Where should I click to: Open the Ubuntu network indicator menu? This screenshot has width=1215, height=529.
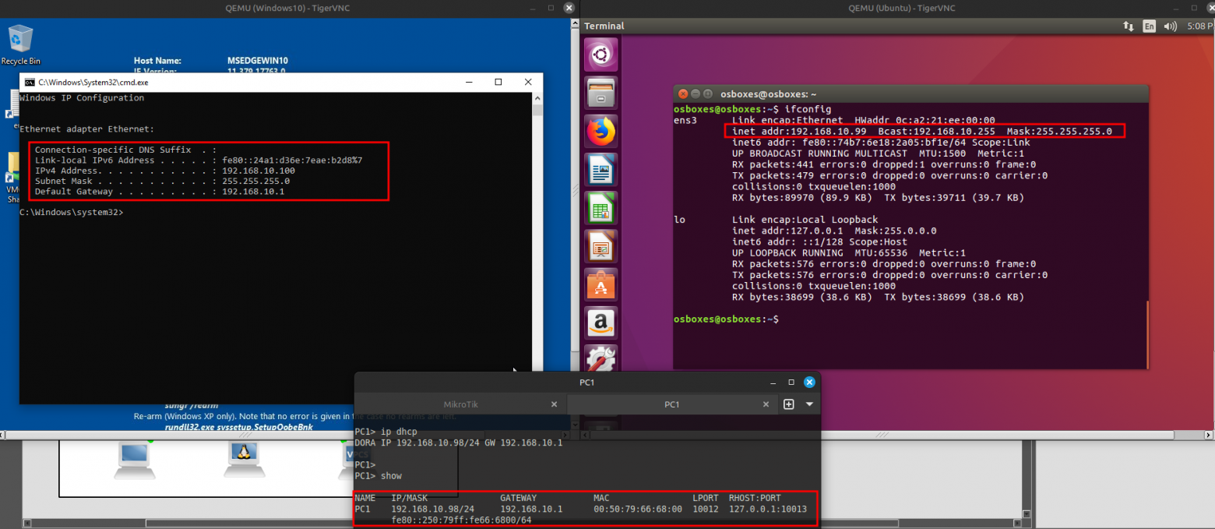[x=1129, y=26]
